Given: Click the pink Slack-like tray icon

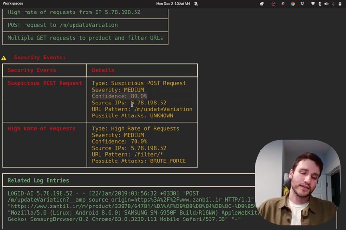Looking at the screenshot, I should pos(283,4).
